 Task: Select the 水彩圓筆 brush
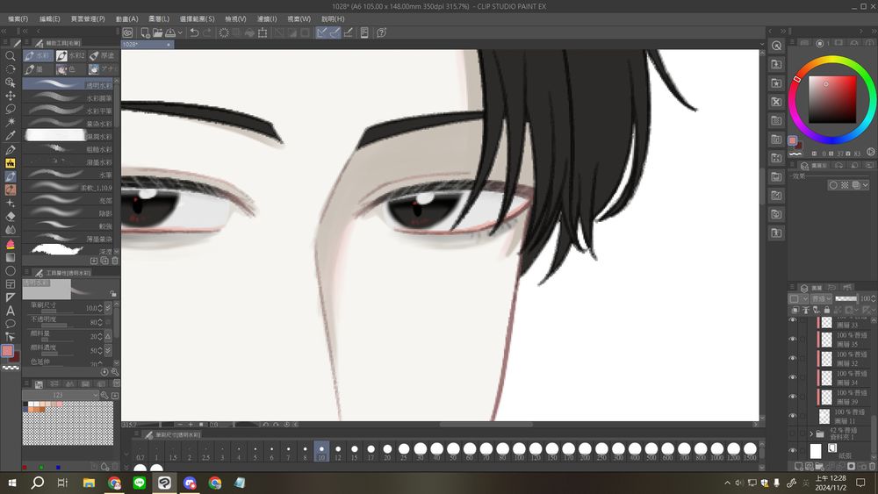click(x=68, y=97)
